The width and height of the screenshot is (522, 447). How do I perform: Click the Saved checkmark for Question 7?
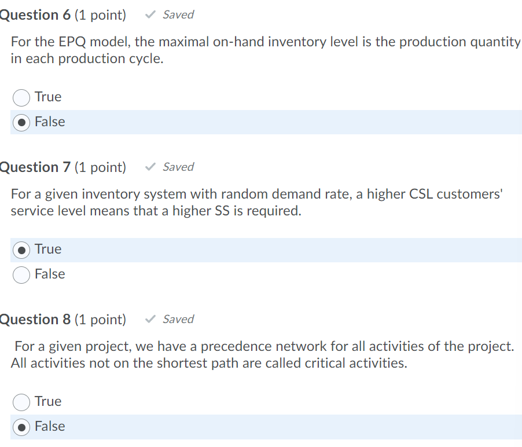149,167
